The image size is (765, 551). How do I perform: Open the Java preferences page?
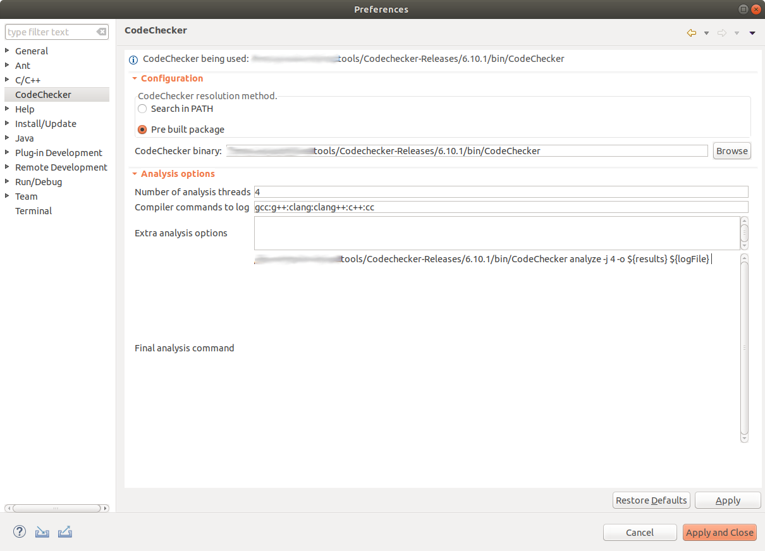(x=25, y=138)
